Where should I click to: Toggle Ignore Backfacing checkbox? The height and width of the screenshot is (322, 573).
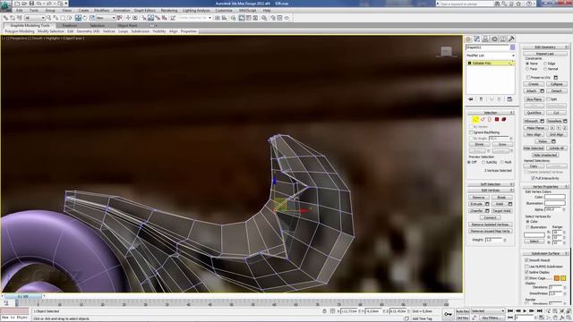(472, 132)
